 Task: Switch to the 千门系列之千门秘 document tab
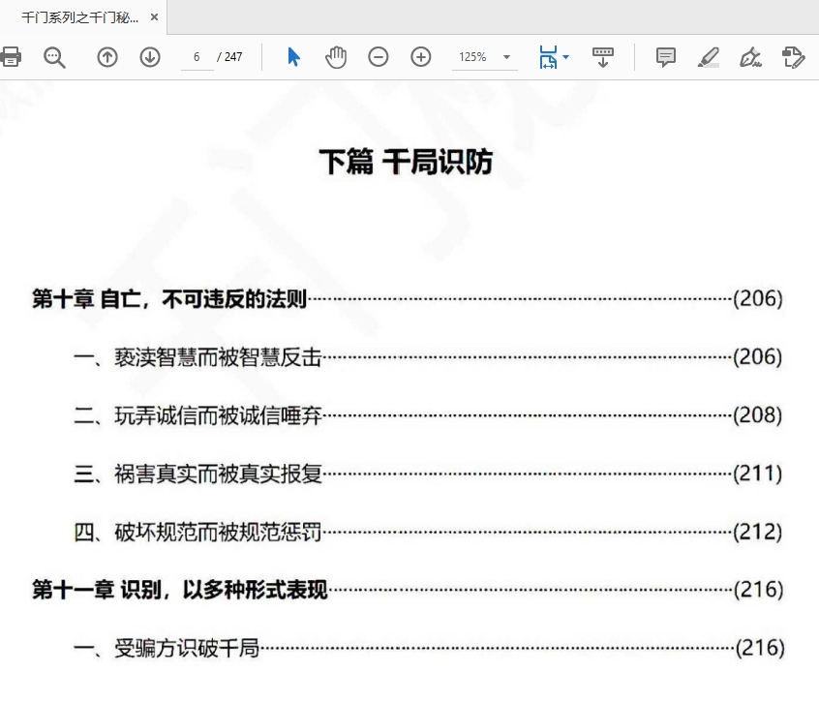point(79,17)
